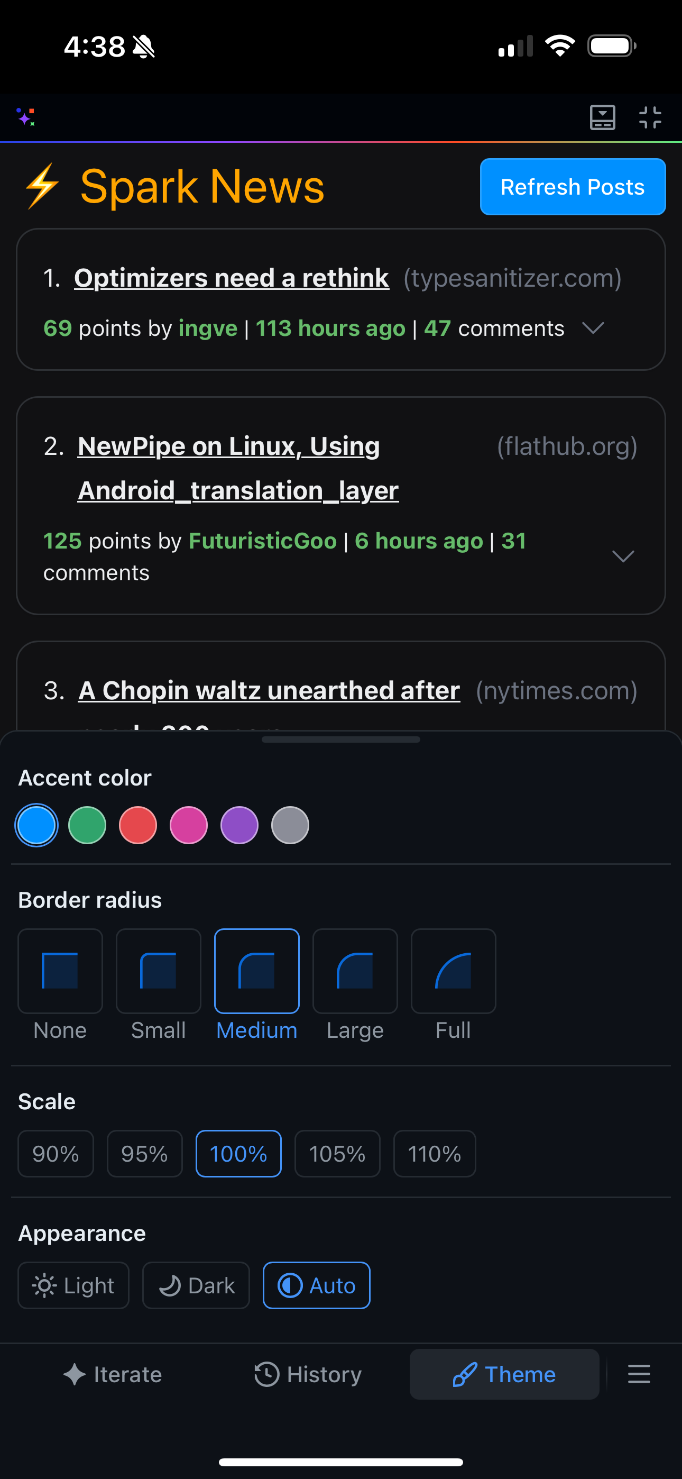682x1479 pixels.
Task: Click the collapse layout icon in top right
Action: pyautogui.click(x=651, y=117)
